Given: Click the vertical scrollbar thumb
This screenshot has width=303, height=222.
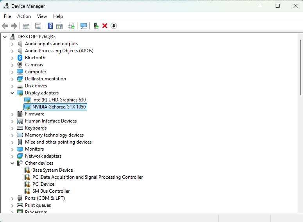Looking at the screenshot, I should [301, 67].
